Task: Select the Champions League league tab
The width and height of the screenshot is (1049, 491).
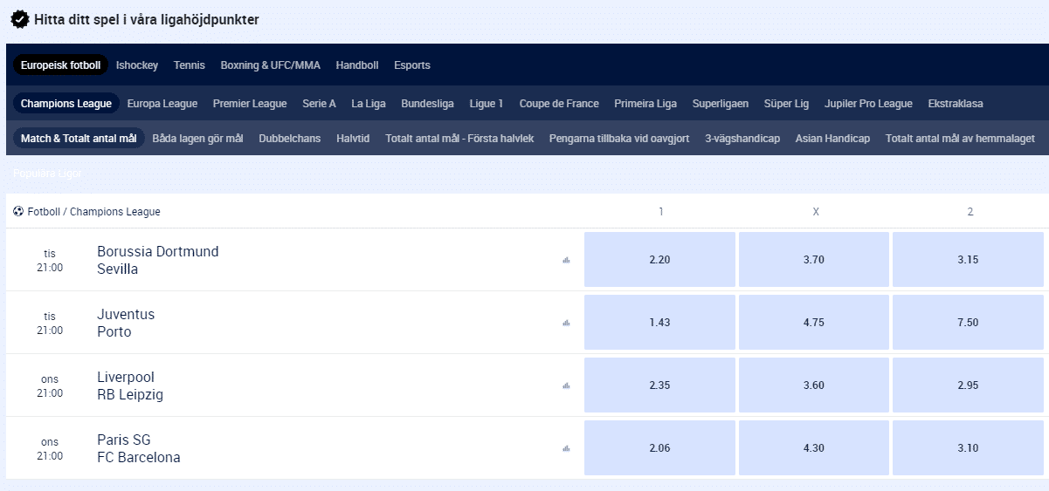Action: 66,104
